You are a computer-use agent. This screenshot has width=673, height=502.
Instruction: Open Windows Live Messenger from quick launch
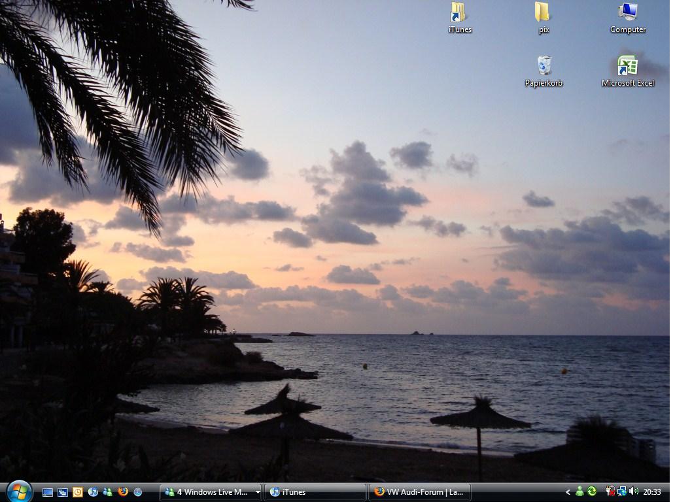pyautogui.click(x=108, y=492)
